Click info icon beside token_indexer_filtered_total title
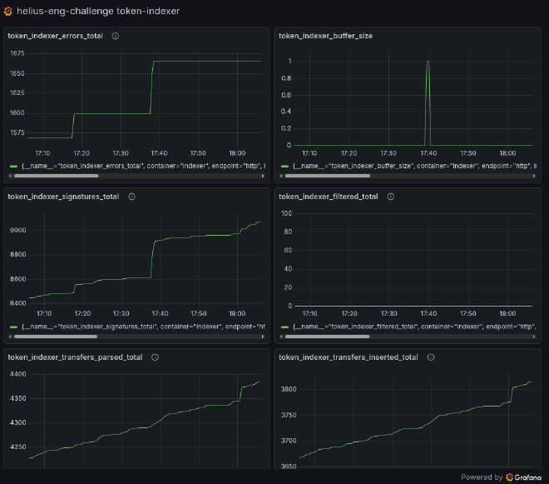 point(391,197)
